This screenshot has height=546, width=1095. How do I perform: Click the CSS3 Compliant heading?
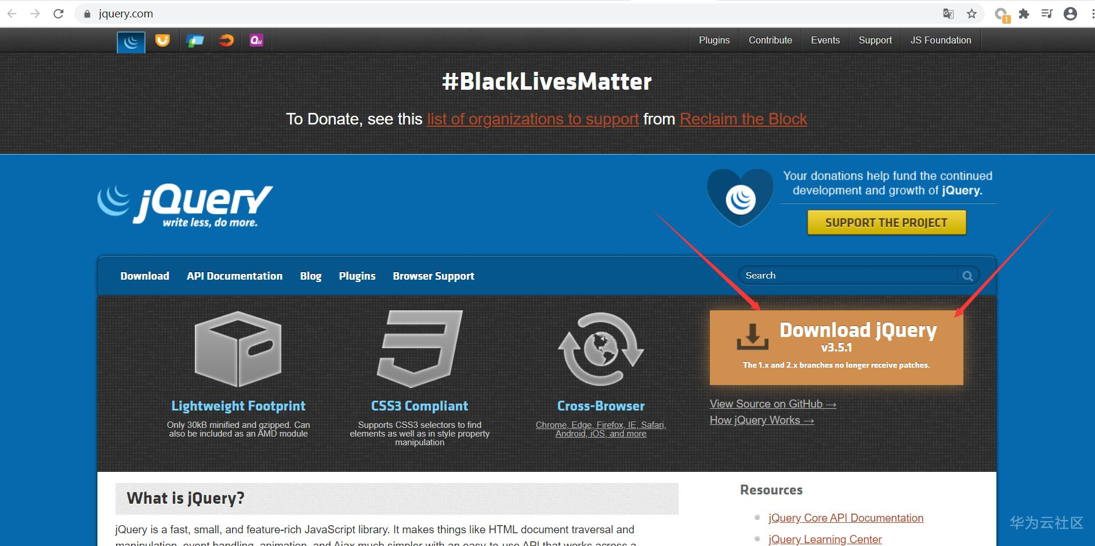click(420, 406)
